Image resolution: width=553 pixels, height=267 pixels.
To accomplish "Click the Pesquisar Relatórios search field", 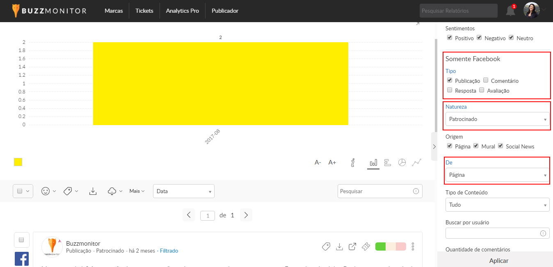I will pyautogui.click(x=458, y=11).
